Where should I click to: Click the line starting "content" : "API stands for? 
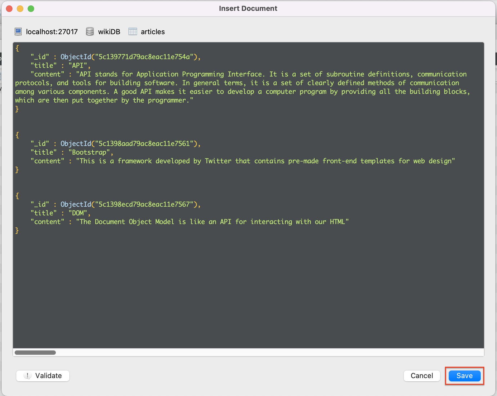pyautogui.click(x=248, y=74)
